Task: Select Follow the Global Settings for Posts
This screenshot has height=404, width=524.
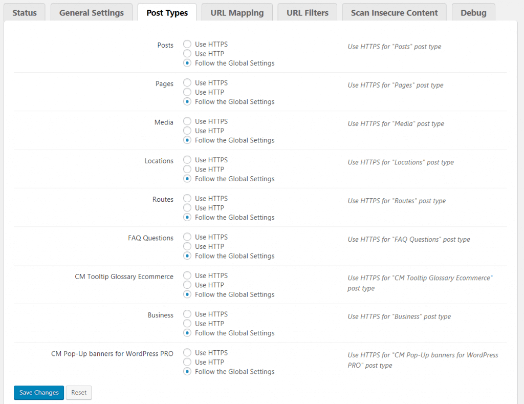Action: (x=187, y=63)
